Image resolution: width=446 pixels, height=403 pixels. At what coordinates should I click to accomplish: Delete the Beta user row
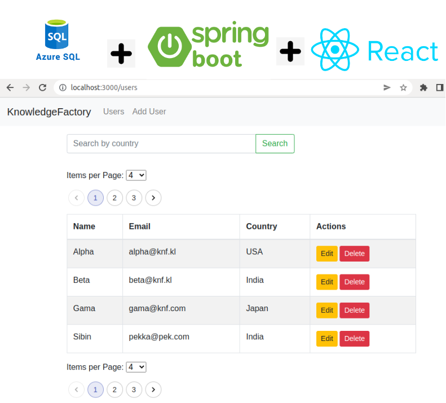coord(355,282)
